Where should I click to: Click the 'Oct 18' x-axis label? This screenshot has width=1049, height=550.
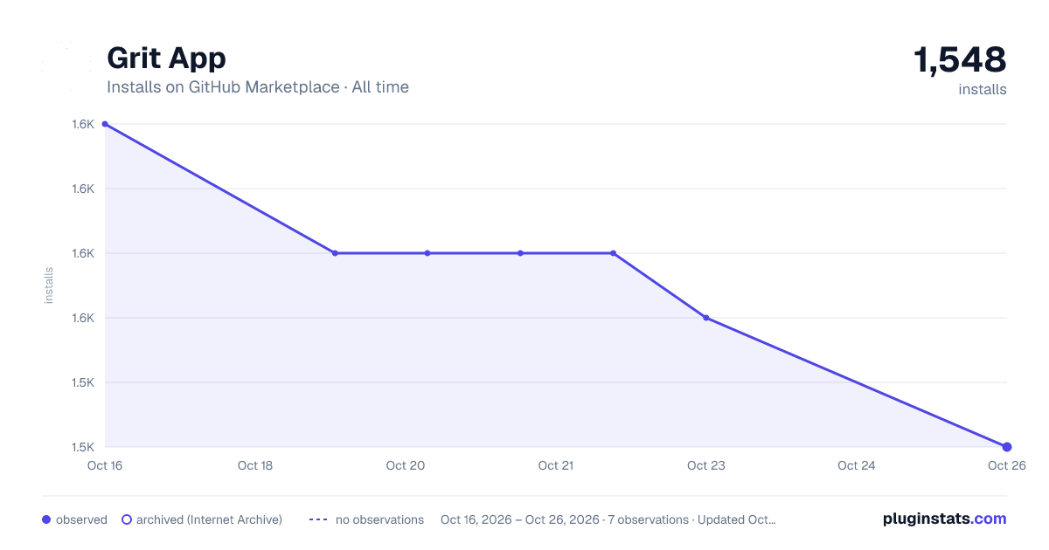click(255, 465)
